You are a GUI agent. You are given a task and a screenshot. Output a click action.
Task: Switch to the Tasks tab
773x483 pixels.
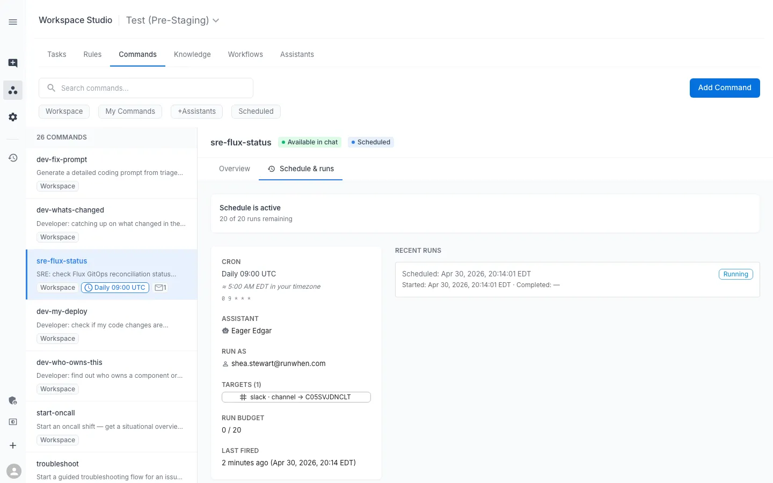[x=57, y=54]
